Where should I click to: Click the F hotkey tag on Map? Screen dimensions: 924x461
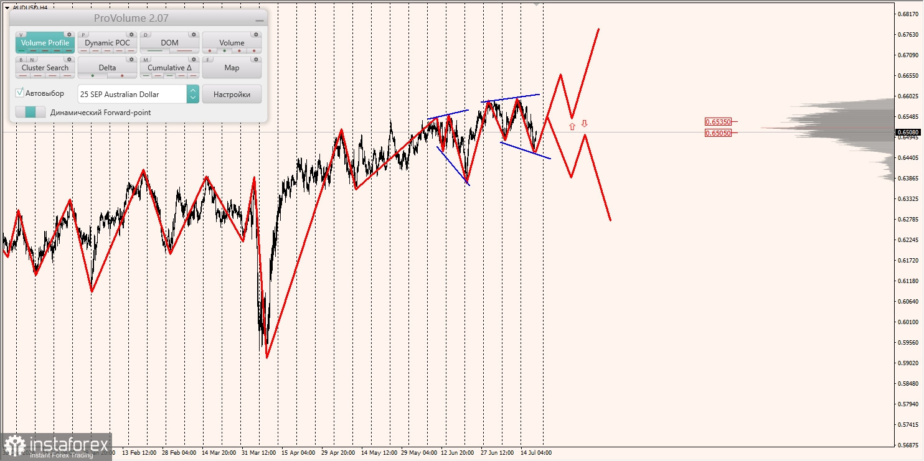208,60
